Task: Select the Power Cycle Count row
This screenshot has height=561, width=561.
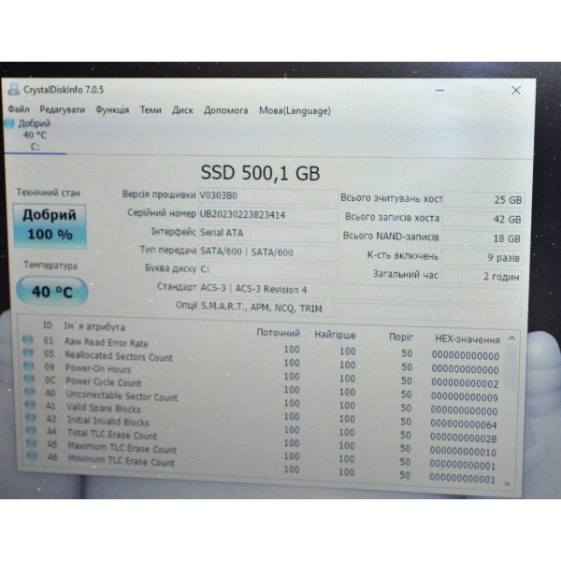Action: 261,387
